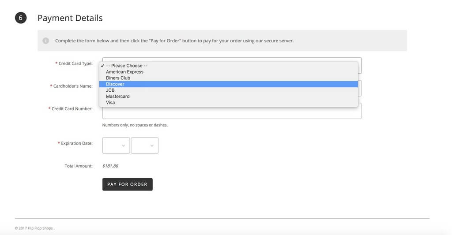Select the '-- Please Choose --' option
Image resolution: width=452 pixels, height=235 pixels.
127,66
